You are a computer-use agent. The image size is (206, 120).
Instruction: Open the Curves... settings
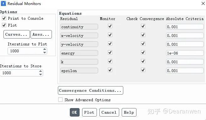click(x=17, y=34)
